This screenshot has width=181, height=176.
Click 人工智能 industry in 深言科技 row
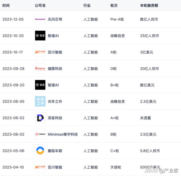coord(91,118)
